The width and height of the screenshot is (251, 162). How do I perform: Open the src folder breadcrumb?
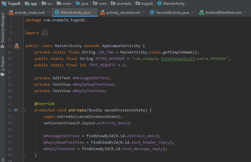click(x=47, y=4)
